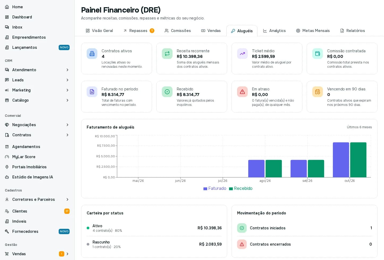This screenshot has height=260, width=384.
Task: Click the out/26 Faturado purple bar
Action: (341, 160)
